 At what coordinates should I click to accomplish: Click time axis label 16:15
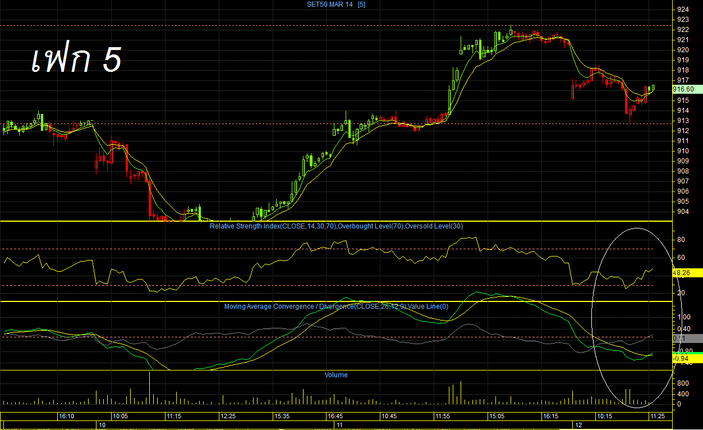[550, 417]
